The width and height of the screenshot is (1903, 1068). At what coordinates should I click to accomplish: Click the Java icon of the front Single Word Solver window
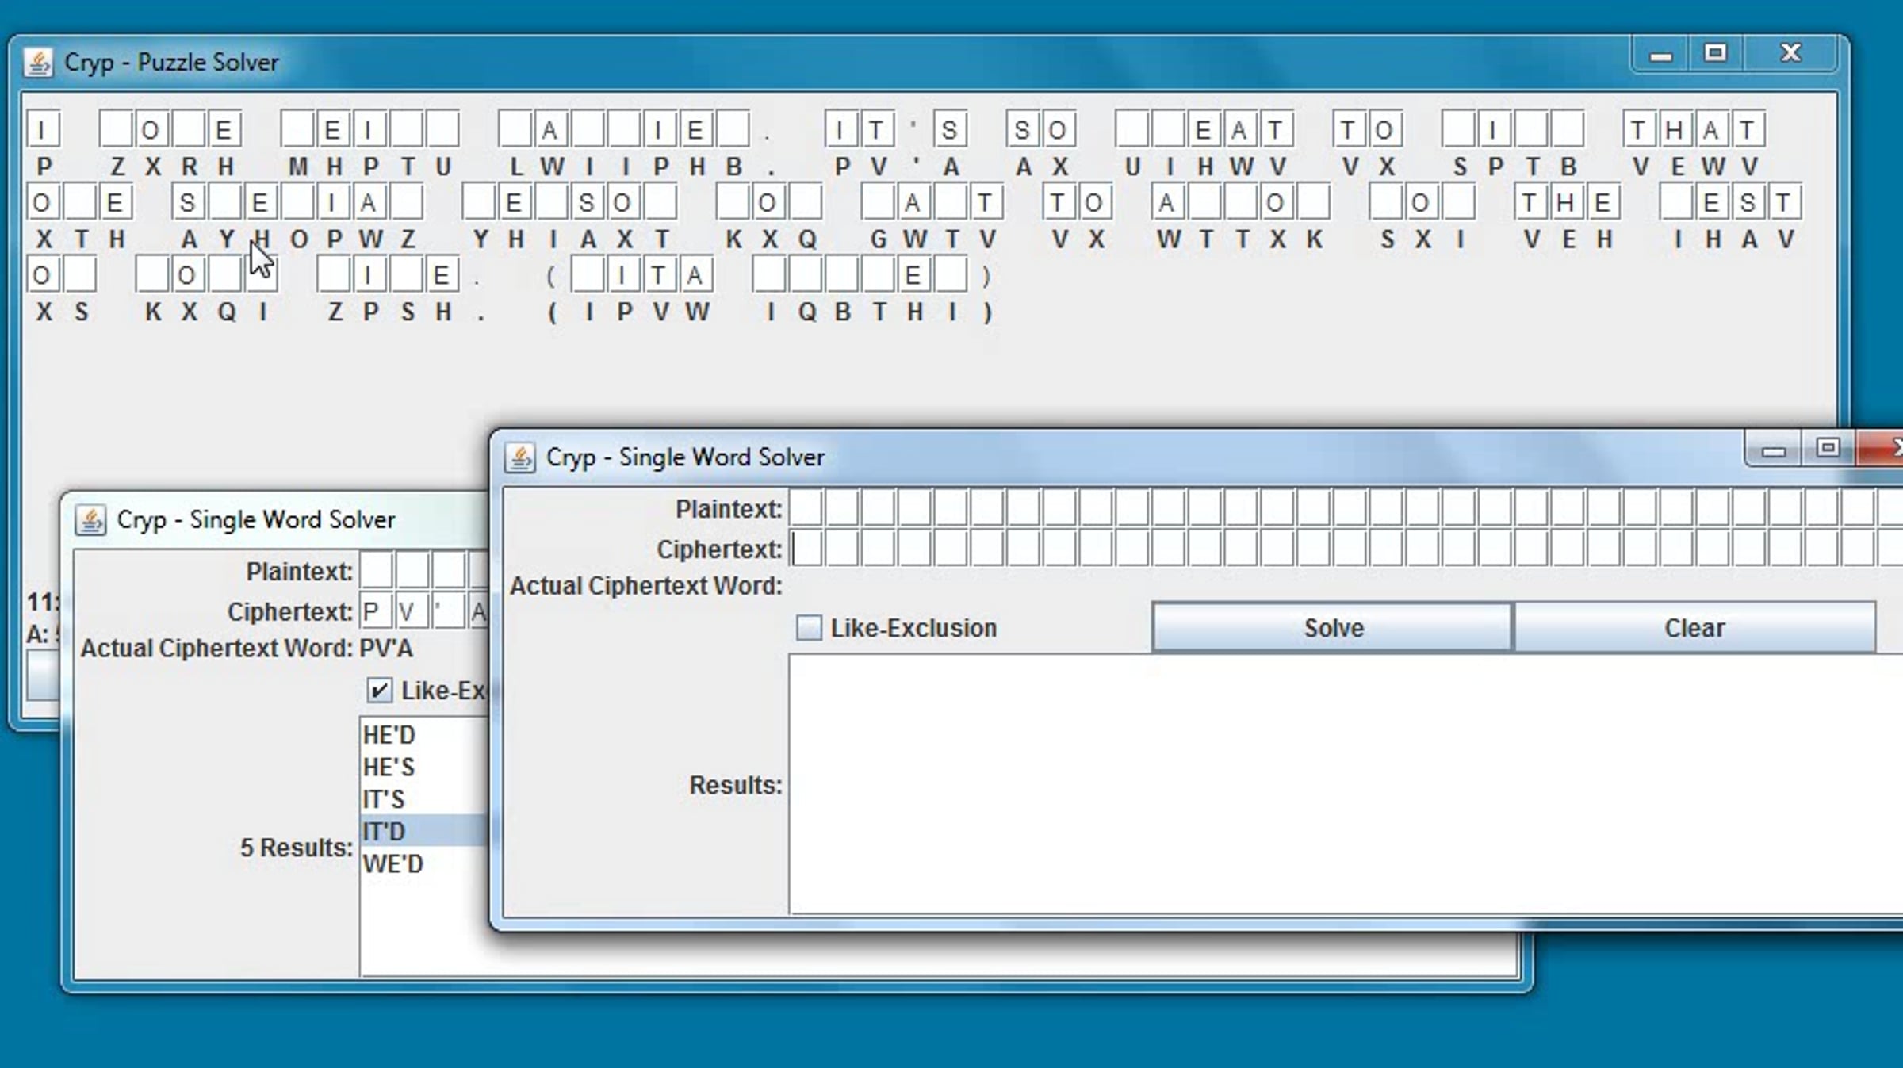coord(520,457)
